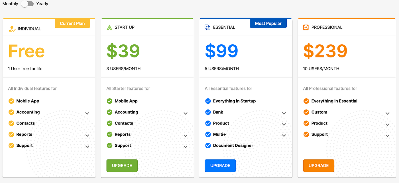399x183 pixels.
Task: Expand Multi+ in the Essential plan
Action: 284,136
